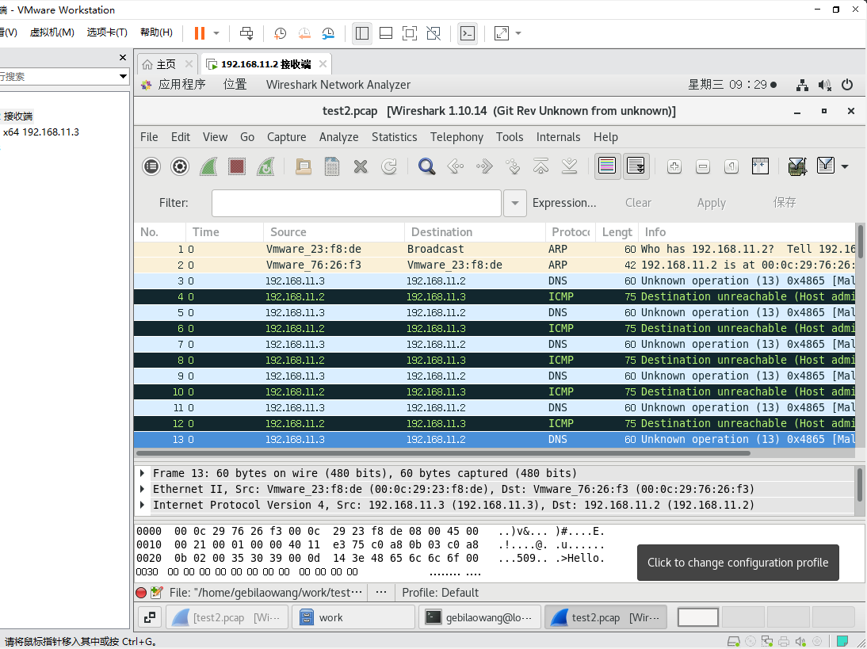Open the File menu in Wireshark

pos(149,137)
